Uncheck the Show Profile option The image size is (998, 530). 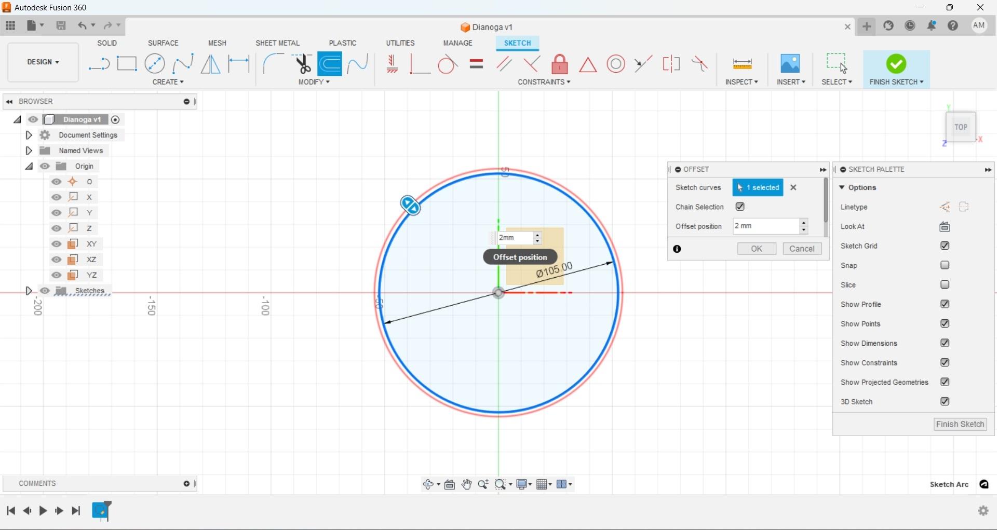click(x=945, y=304)
